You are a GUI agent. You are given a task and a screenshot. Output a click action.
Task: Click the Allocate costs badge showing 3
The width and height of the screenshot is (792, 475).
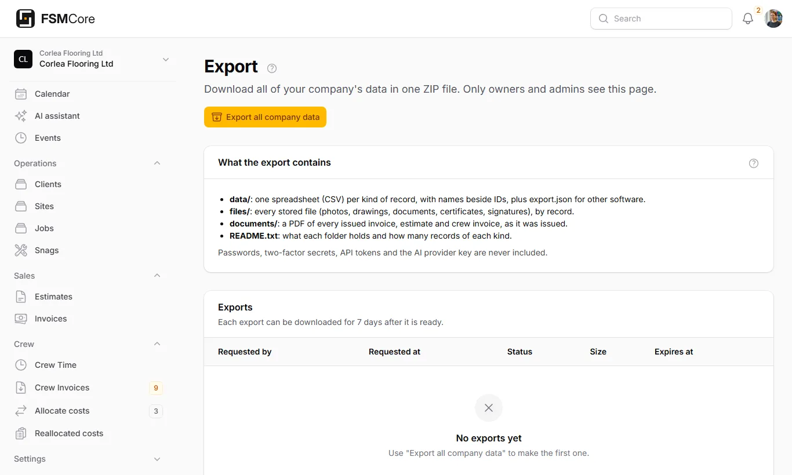(155, 411)
